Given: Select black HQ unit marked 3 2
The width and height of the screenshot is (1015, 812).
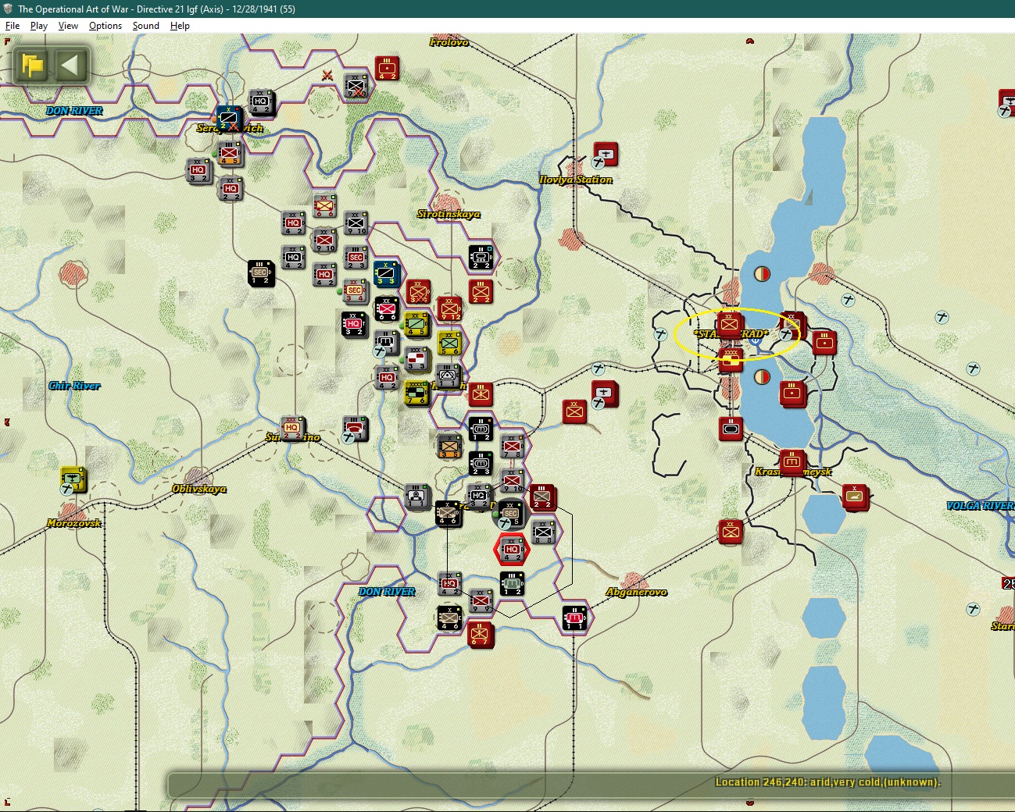Looking at the screenshot, I should click(354, 324).
